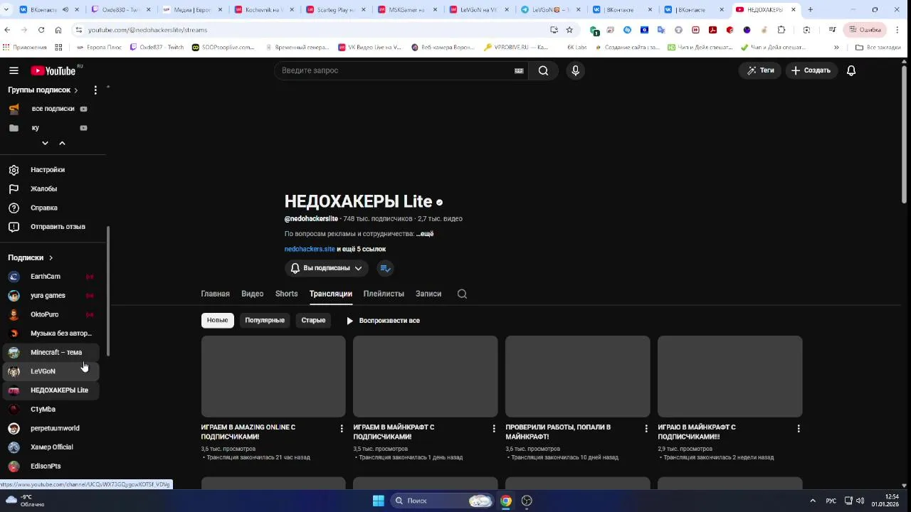Select the Трансляции channel tab
The width and height of the screenshot is (911, 512).
tap(330, 294)
